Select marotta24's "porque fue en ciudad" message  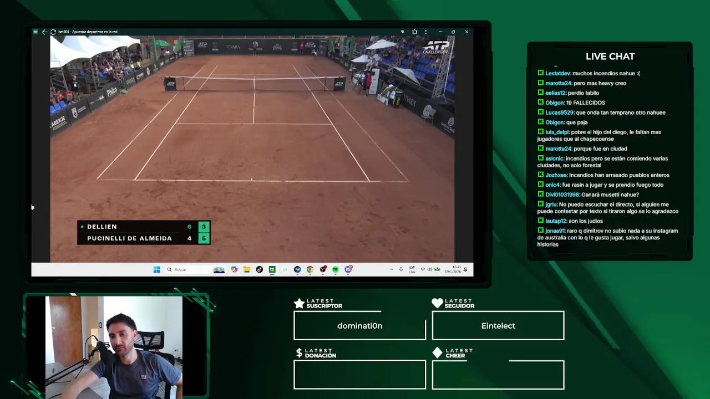click(582, 149)
